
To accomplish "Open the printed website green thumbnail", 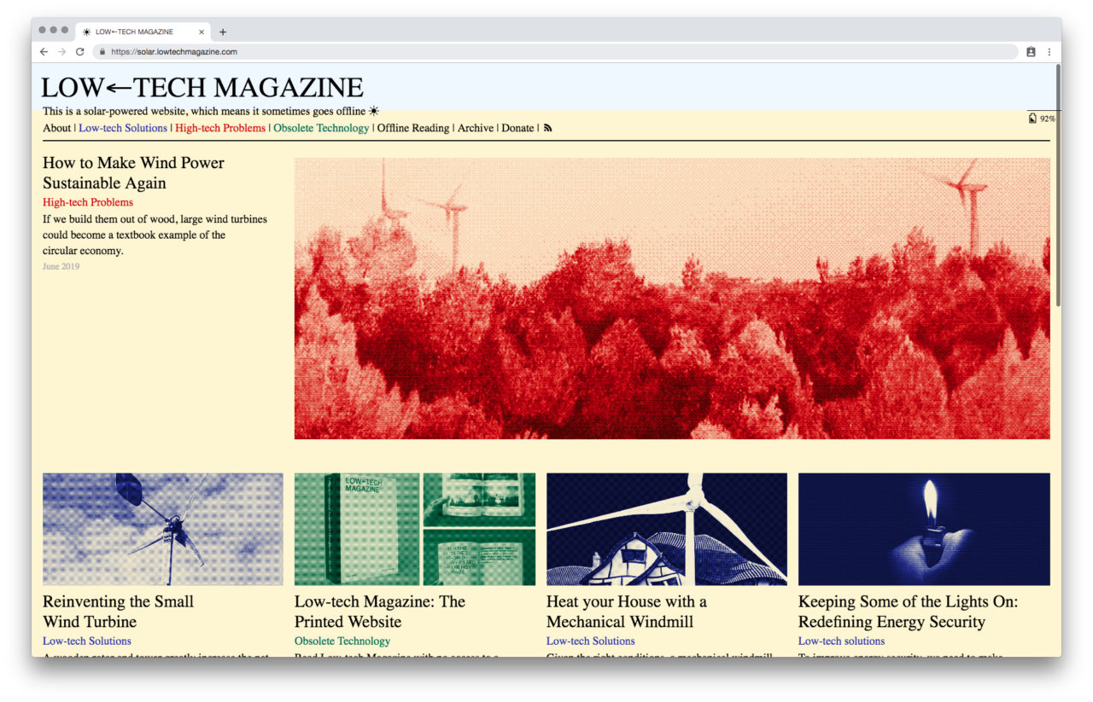I will pos(415,529).
